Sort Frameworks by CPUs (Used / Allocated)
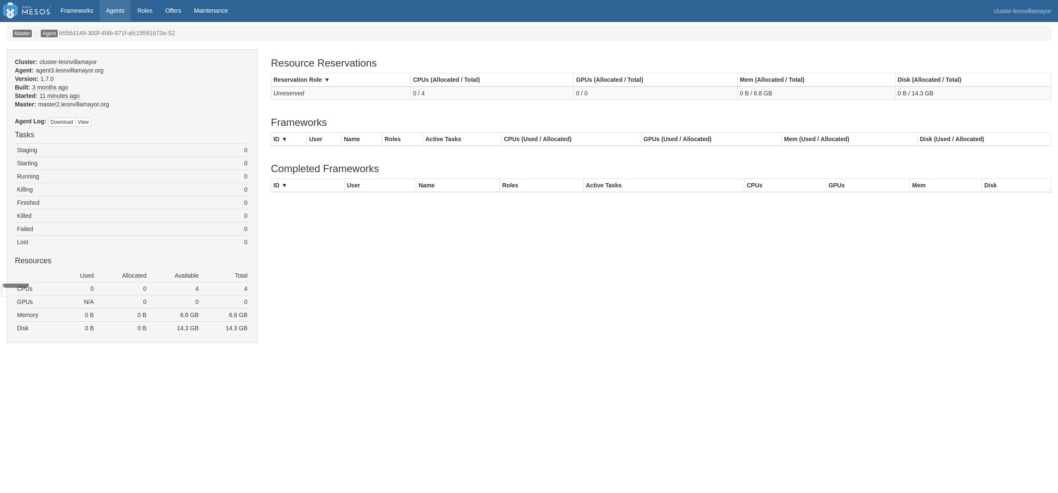The height and width of the screenshot is (493, 1058). (x=571, y=139)
